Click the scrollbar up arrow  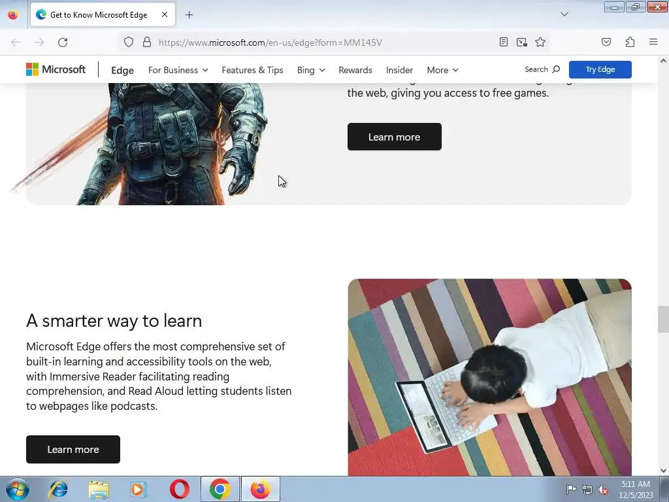[663, 61]
